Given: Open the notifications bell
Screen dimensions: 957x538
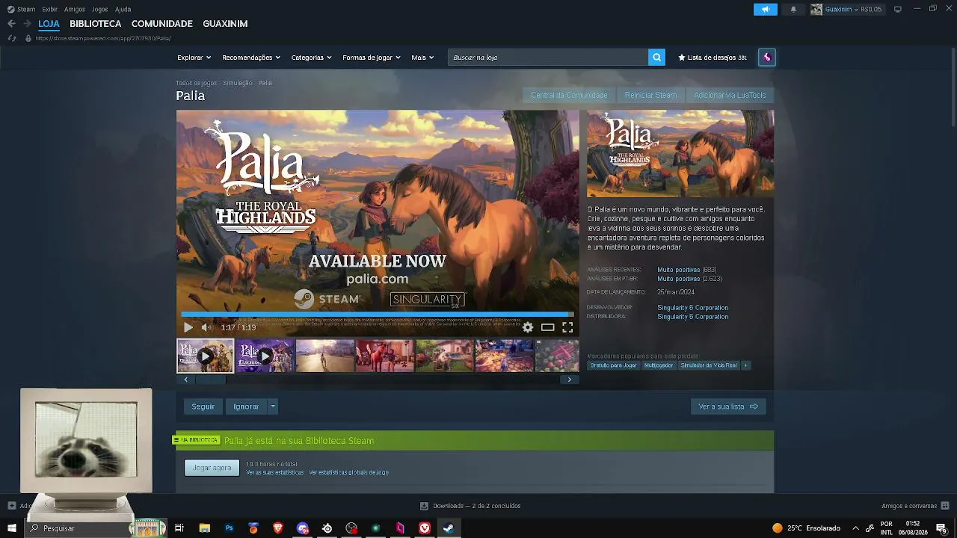Looking at the screenshot, I should pyautogui.click(x=793, y=9).
